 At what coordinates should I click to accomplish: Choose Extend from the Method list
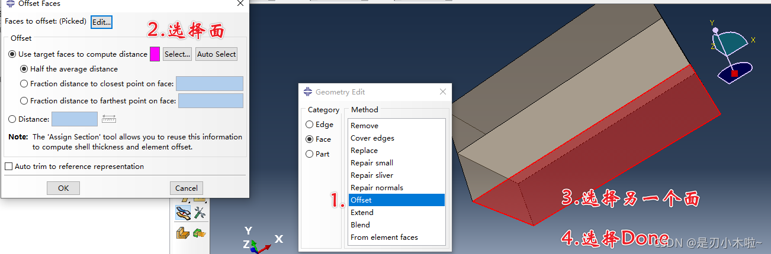point(362,213)
